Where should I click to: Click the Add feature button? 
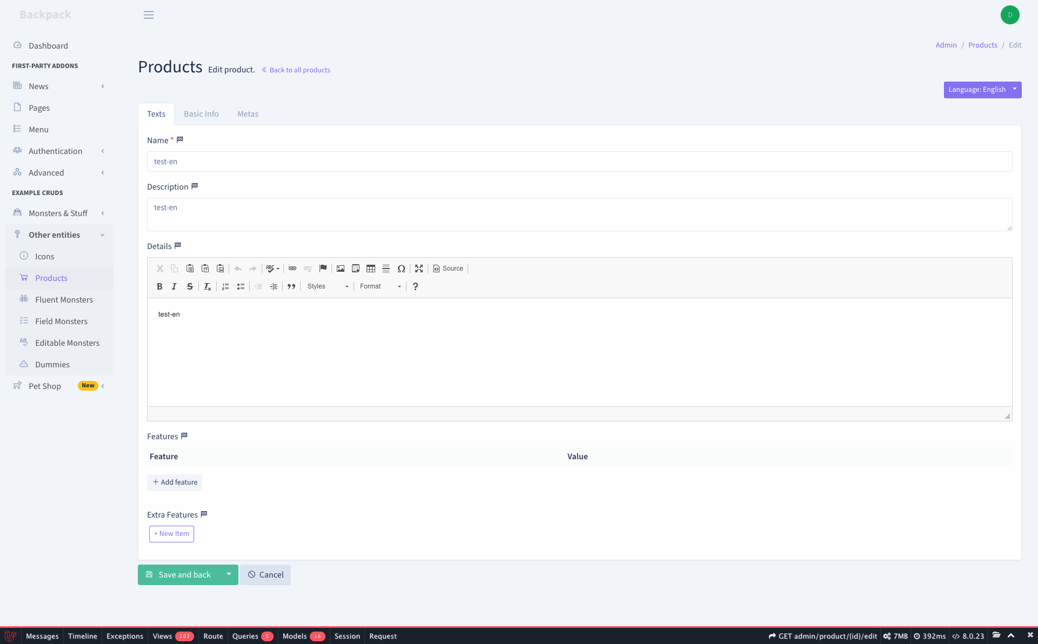[x=175, y=482]
